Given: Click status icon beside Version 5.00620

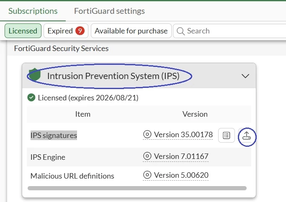Looking at the screenshot, I should pyautogui.click(x=147, y=175).
